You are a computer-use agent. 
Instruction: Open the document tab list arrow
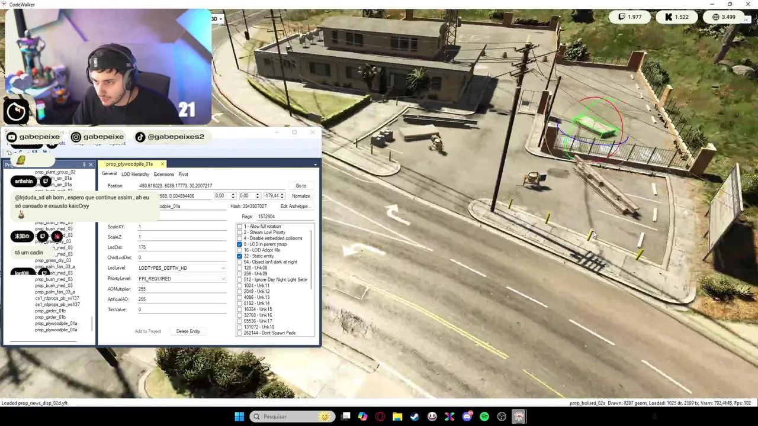[315, 164]
